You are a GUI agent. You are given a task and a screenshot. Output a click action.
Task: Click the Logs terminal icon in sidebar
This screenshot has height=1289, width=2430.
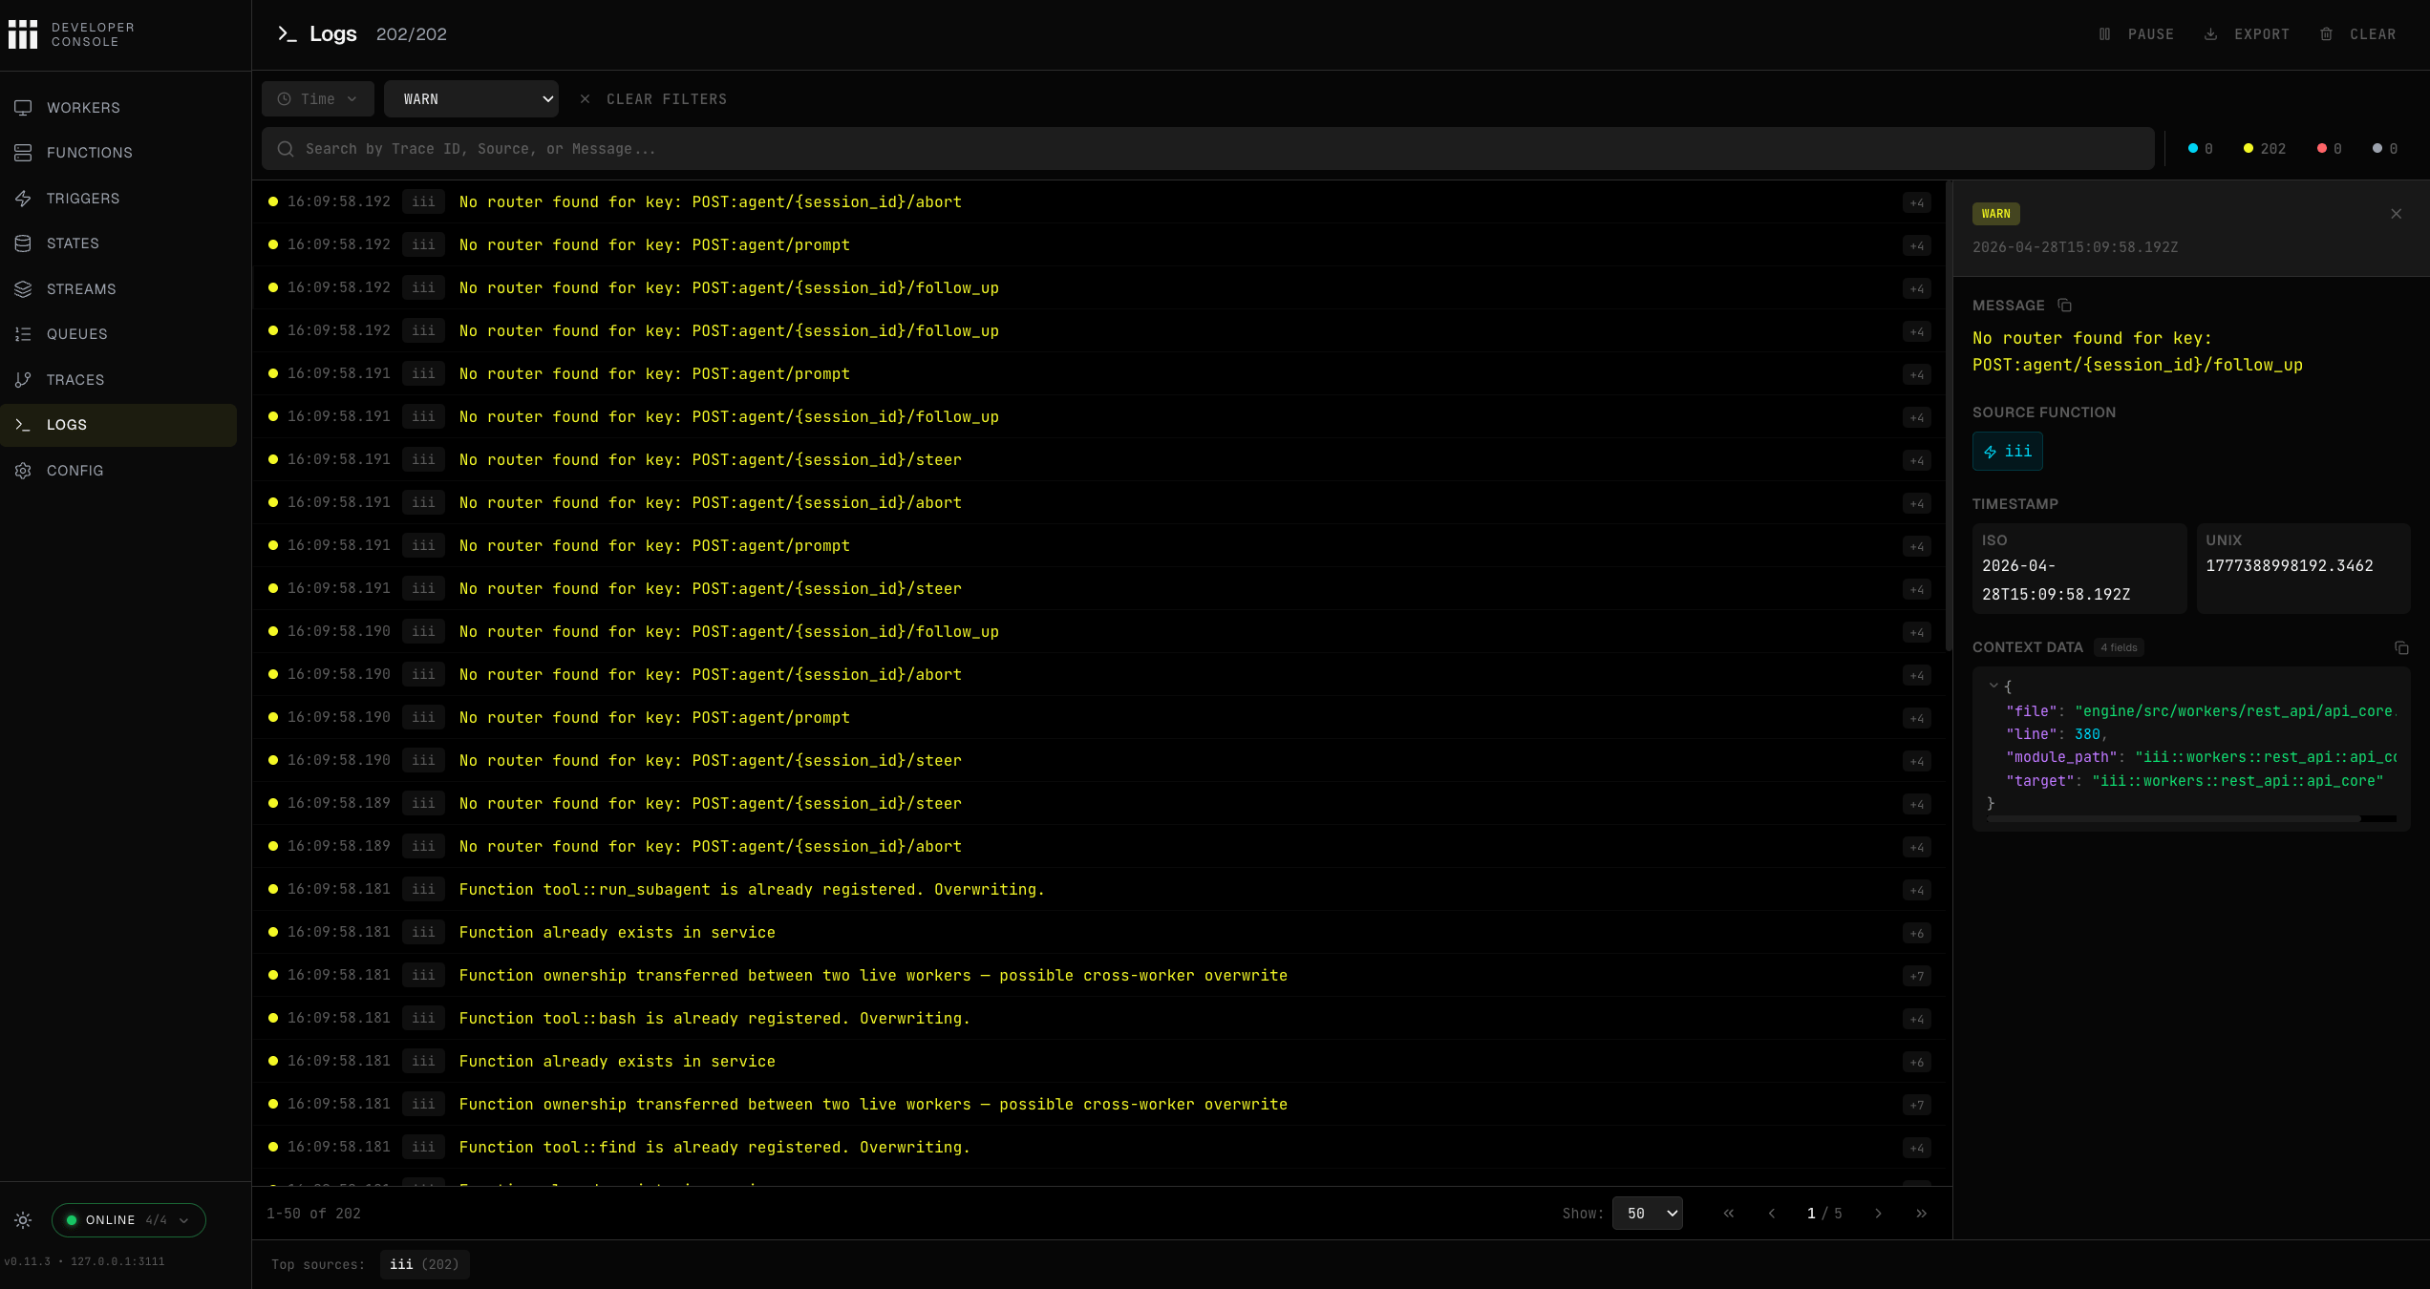23,425
